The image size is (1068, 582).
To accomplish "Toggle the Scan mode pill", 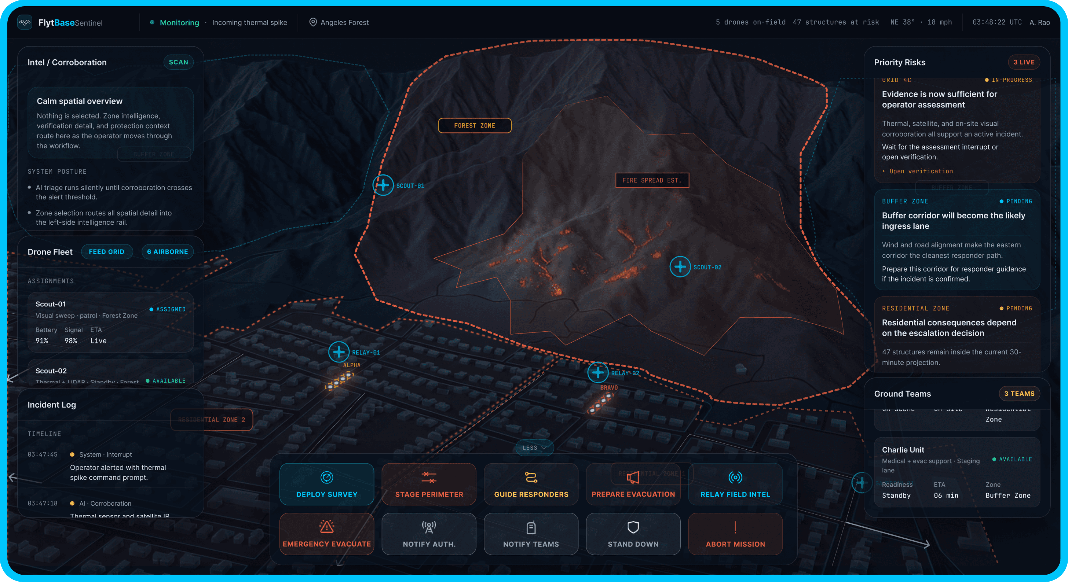I will (x=178, y=62).
